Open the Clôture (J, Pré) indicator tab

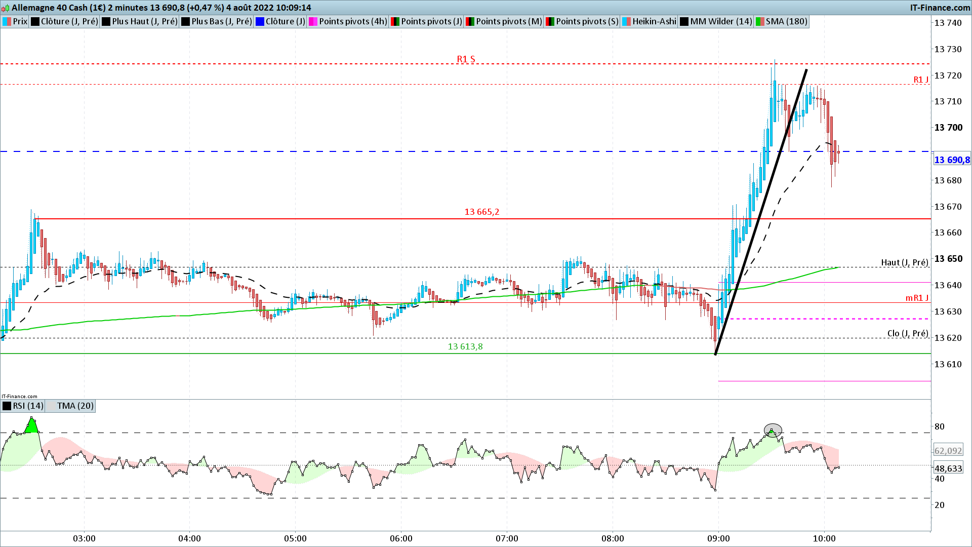69,21
